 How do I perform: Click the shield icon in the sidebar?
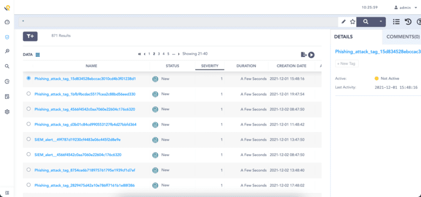7,37
